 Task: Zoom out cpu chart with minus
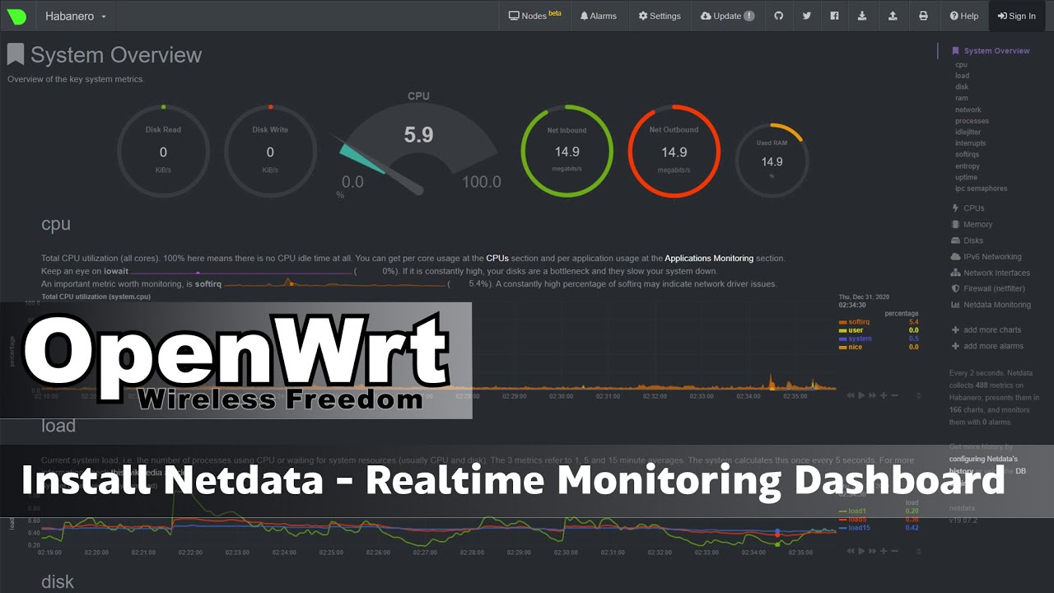tap(894, 395)
